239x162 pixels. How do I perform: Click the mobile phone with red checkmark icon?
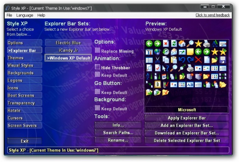click(x=166, y=84)
